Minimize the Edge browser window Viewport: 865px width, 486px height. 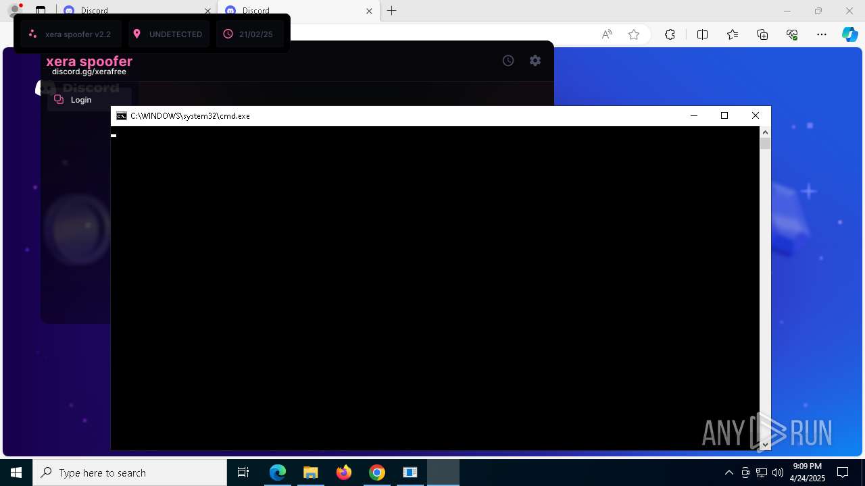[787, 11]
